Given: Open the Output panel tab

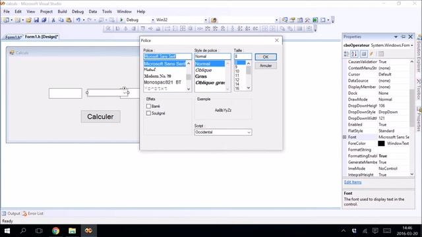Looking at the screenshot, I should [11, 213].
